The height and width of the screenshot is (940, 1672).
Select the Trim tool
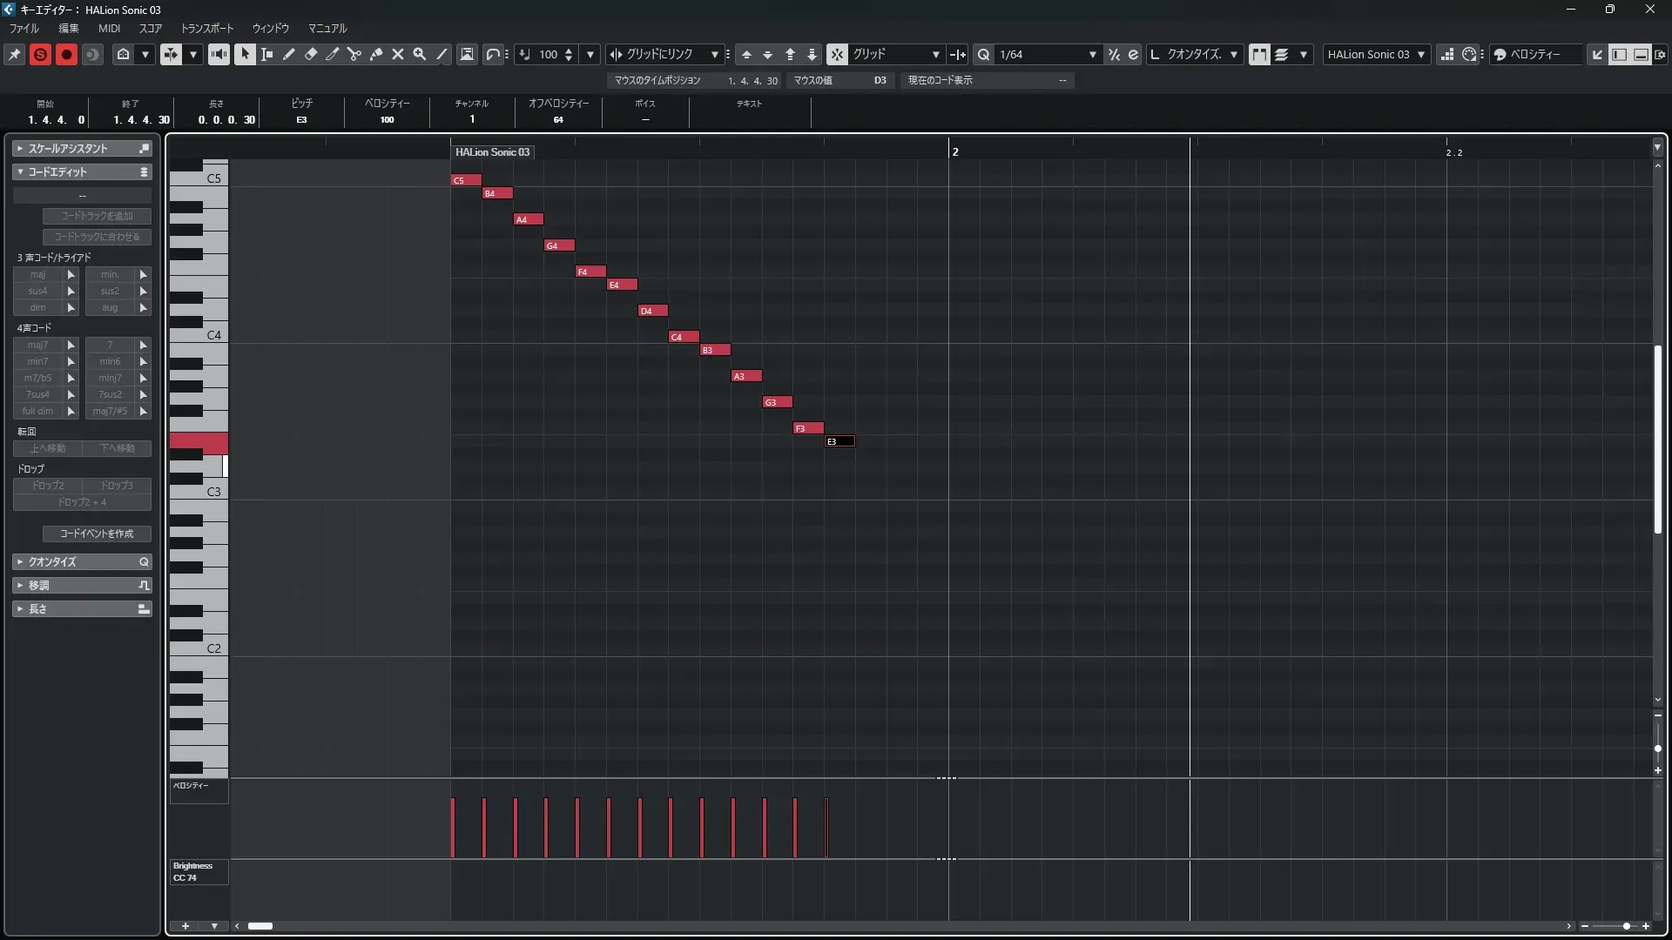click(x=333, y=54)
